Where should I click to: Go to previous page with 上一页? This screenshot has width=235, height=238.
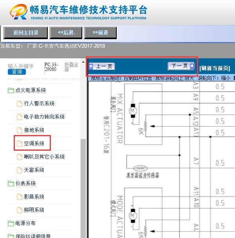[102, 66]
